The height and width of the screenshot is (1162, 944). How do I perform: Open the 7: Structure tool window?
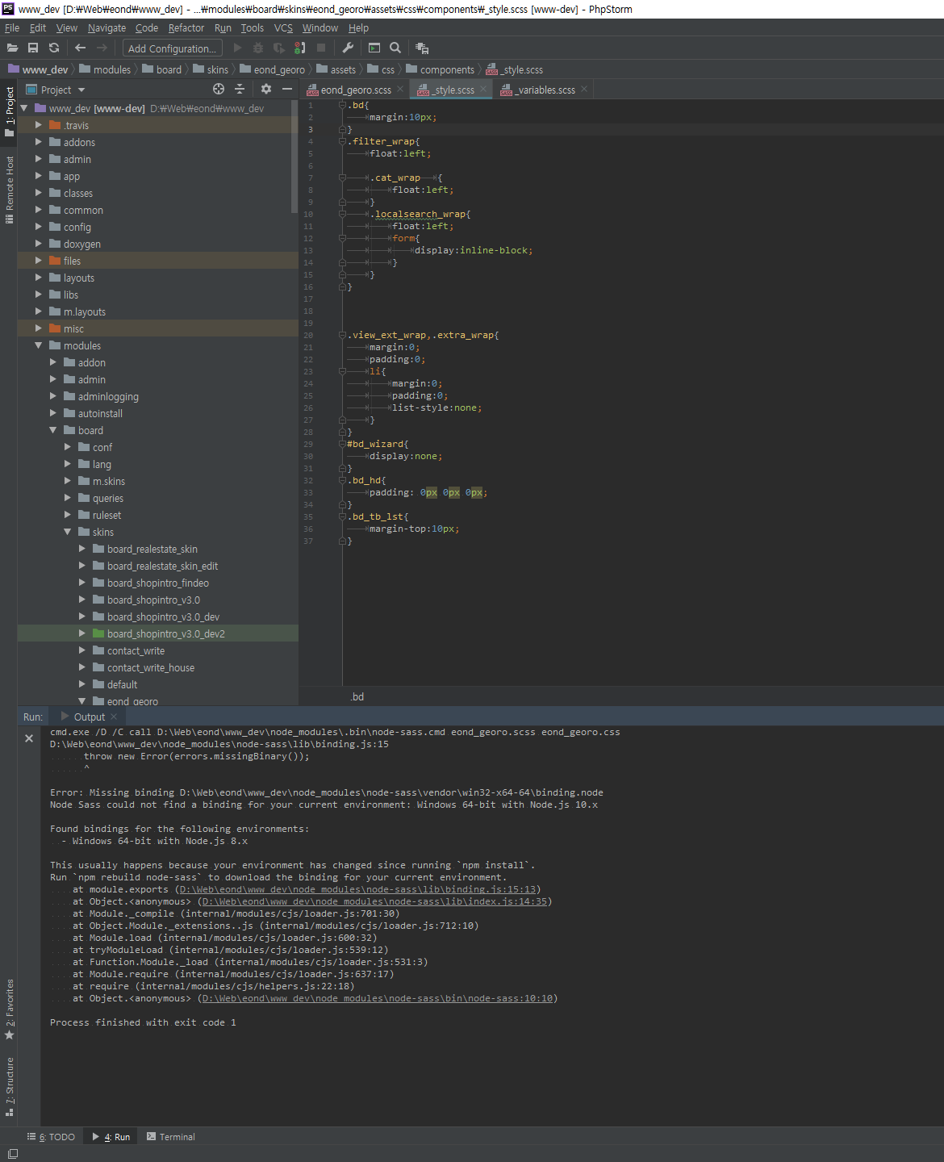coord(9,1085)
